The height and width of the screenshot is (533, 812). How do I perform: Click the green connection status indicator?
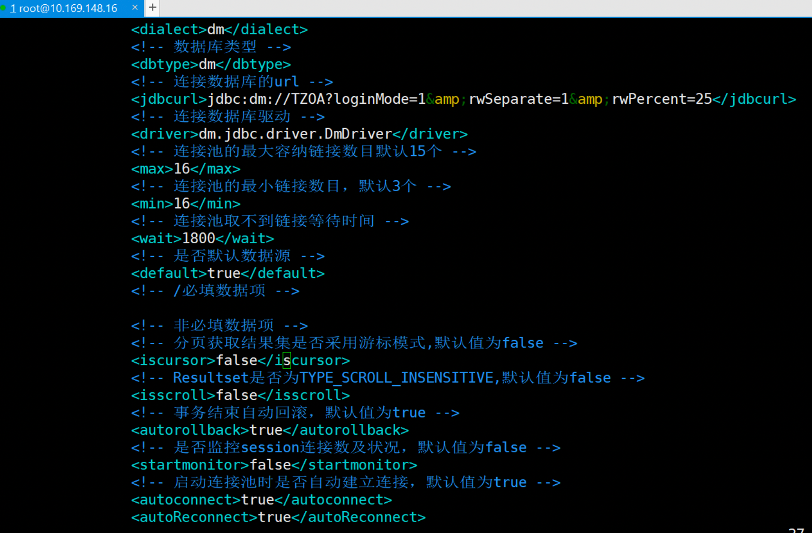pos(4,8)
